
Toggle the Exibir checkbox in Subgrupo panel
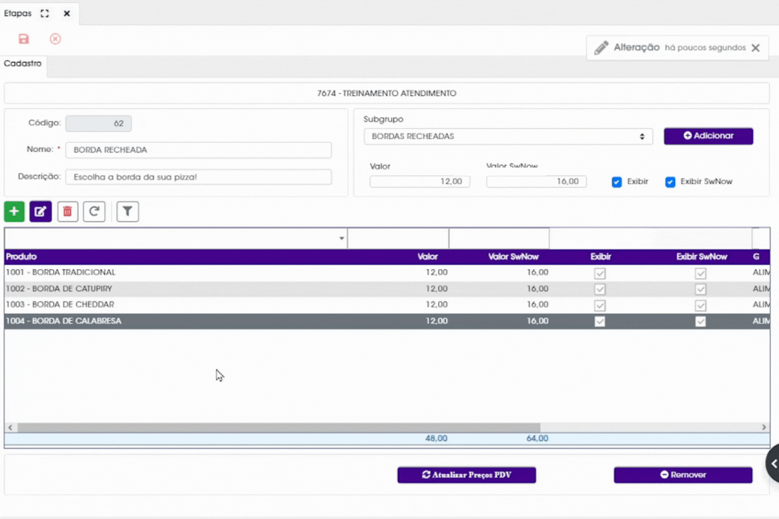coord(617,182)
